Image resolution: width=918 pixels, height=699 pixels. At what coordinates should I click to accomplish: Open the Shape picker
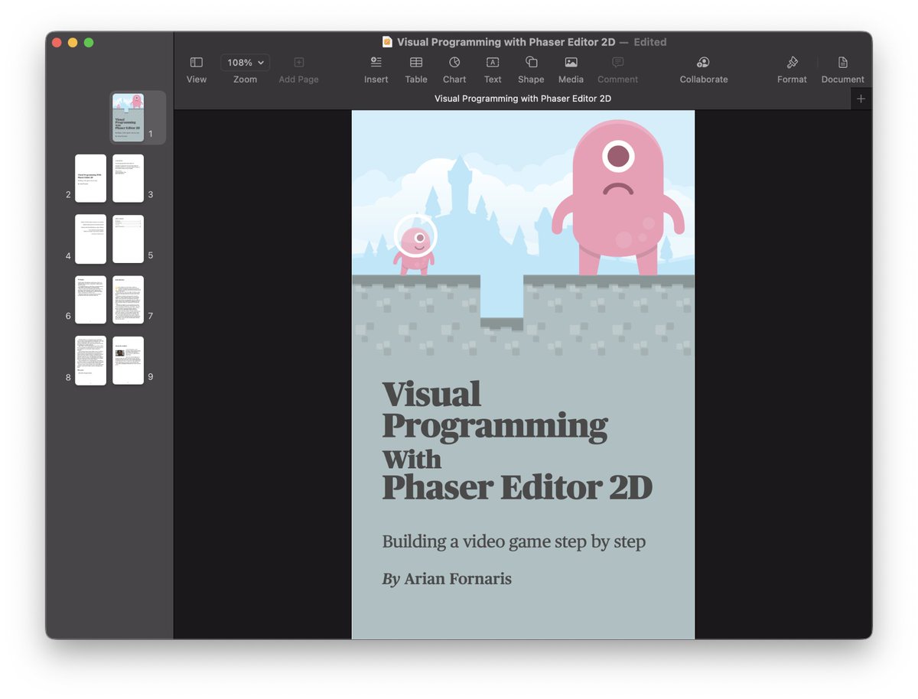(531, 69)
